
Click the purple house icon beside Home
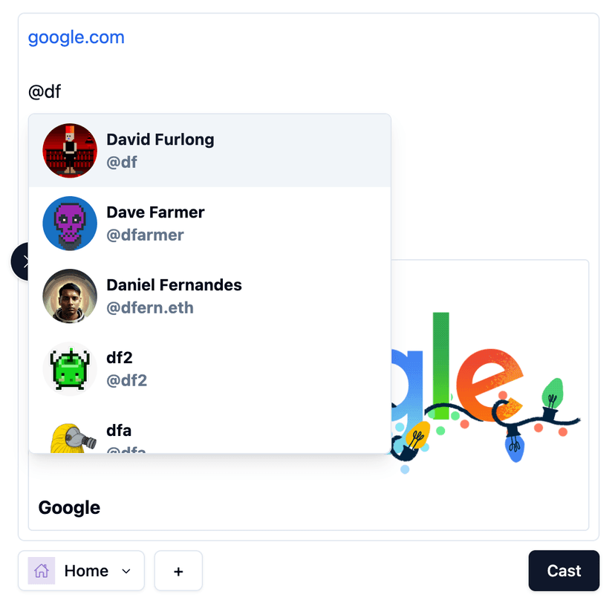click(x=41, y=570)
